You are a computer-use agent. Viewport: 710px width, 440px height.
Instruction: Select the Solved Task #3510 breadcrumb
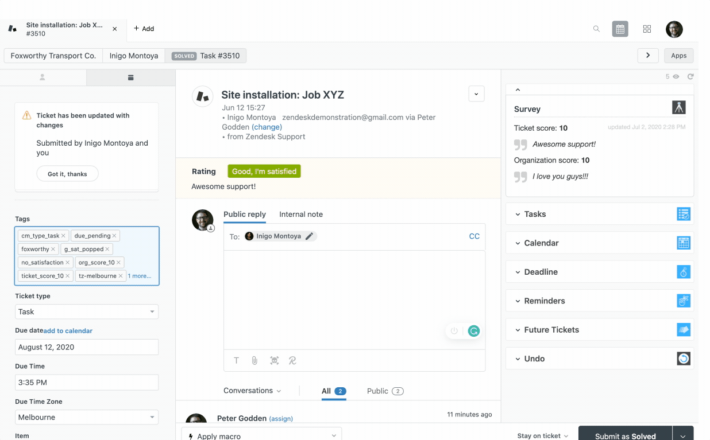206,56
